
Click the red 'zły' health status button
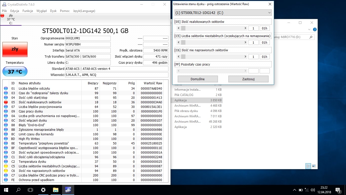pos(15,49)
